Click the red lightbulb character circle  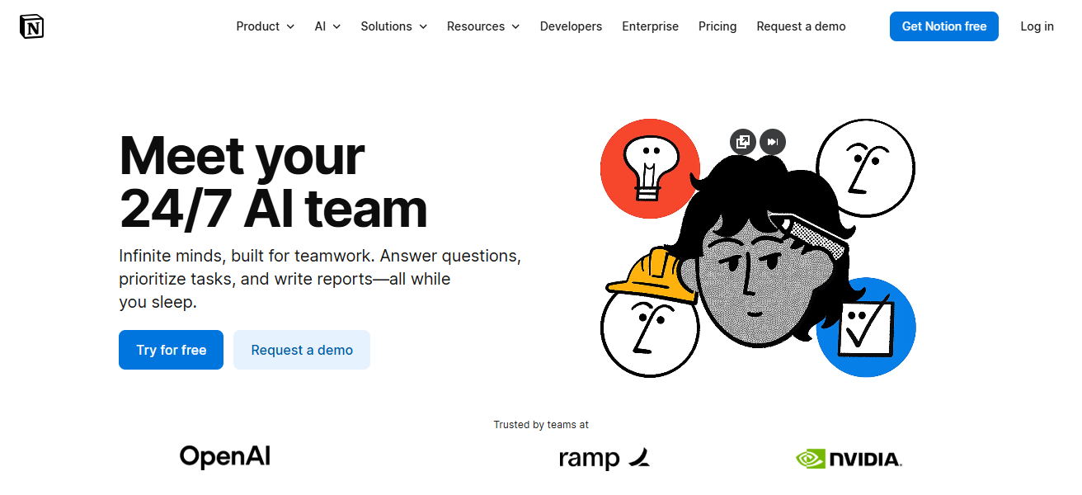[650, 167]
